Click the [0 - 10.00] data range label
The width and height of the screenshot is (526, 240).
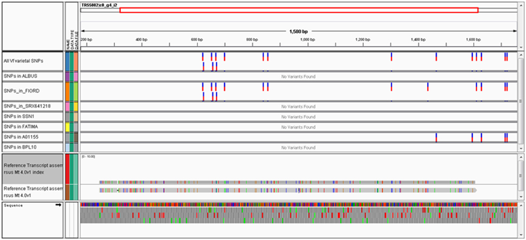[88, 156]
